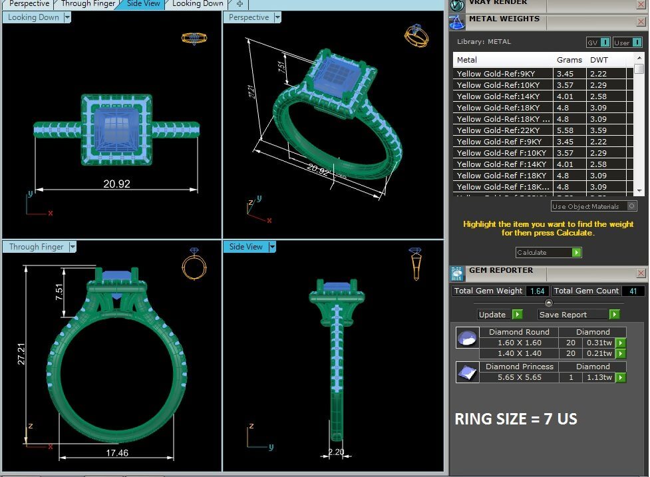
Task: Click the Diamond Round gem thumbnail
Action: coord(467,338)
